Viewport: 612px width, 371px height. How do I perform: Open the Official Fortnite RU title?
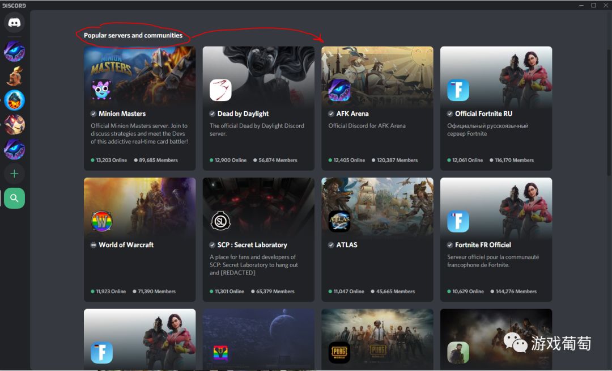coord(483,113)
